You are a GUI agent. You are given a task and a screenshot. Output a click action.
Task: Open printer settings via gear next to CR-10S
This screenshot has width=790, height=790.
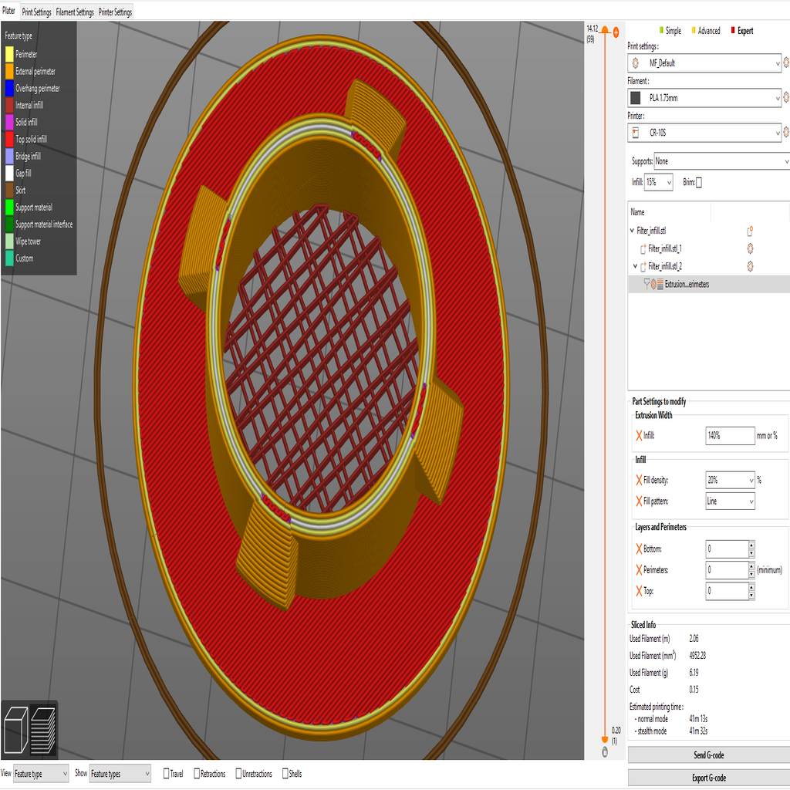(785, 132)
